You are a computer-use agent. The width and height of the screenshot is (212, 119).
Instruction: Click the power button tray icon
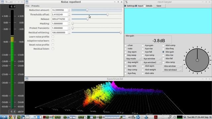(x=175, y=117)
